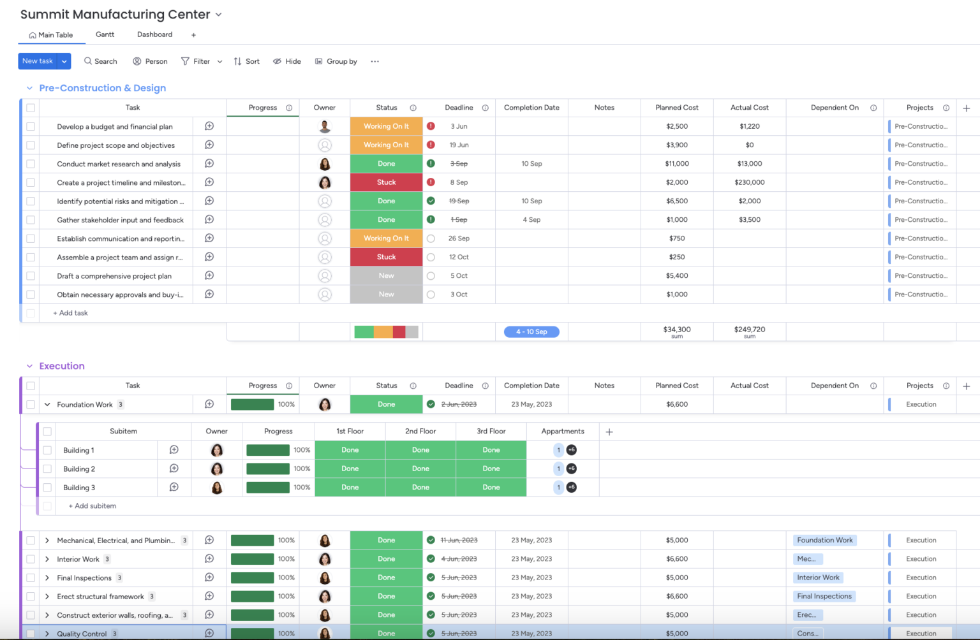Add a new board view tab
The height and width of the screenshot is (640, 980).
193,35
